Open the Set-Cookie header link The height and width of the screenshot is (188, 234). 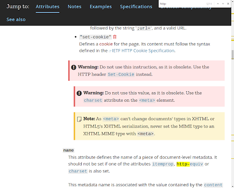(x=121, y=74)
